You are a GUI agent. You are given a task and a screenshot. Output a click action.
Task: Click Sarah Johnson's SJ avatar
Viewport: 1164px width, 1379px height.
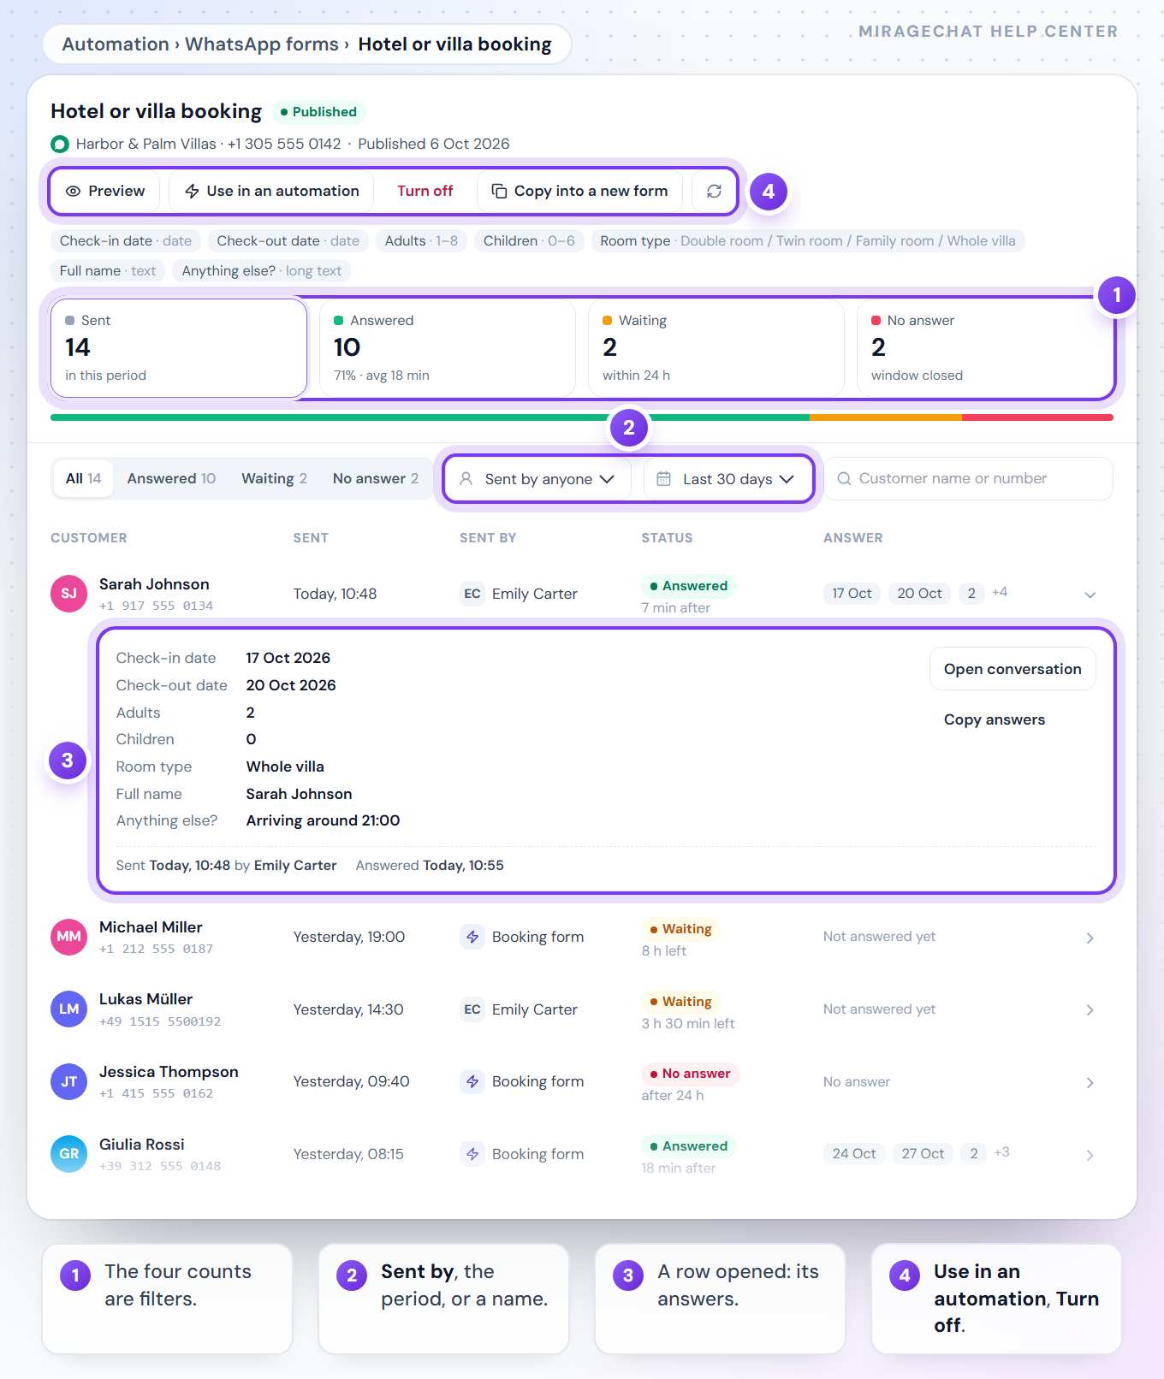pyautogui.click(x=69, y=594)
